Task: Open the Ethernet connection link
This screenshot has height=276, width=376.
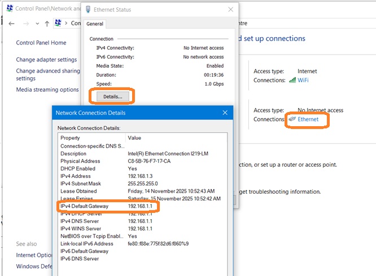Action: (x=308, y=119)
